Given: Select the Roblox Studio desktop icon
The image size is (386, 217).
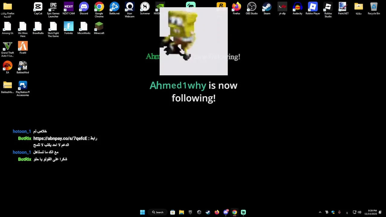Looking at the screenshot, I should coord(328,10).
